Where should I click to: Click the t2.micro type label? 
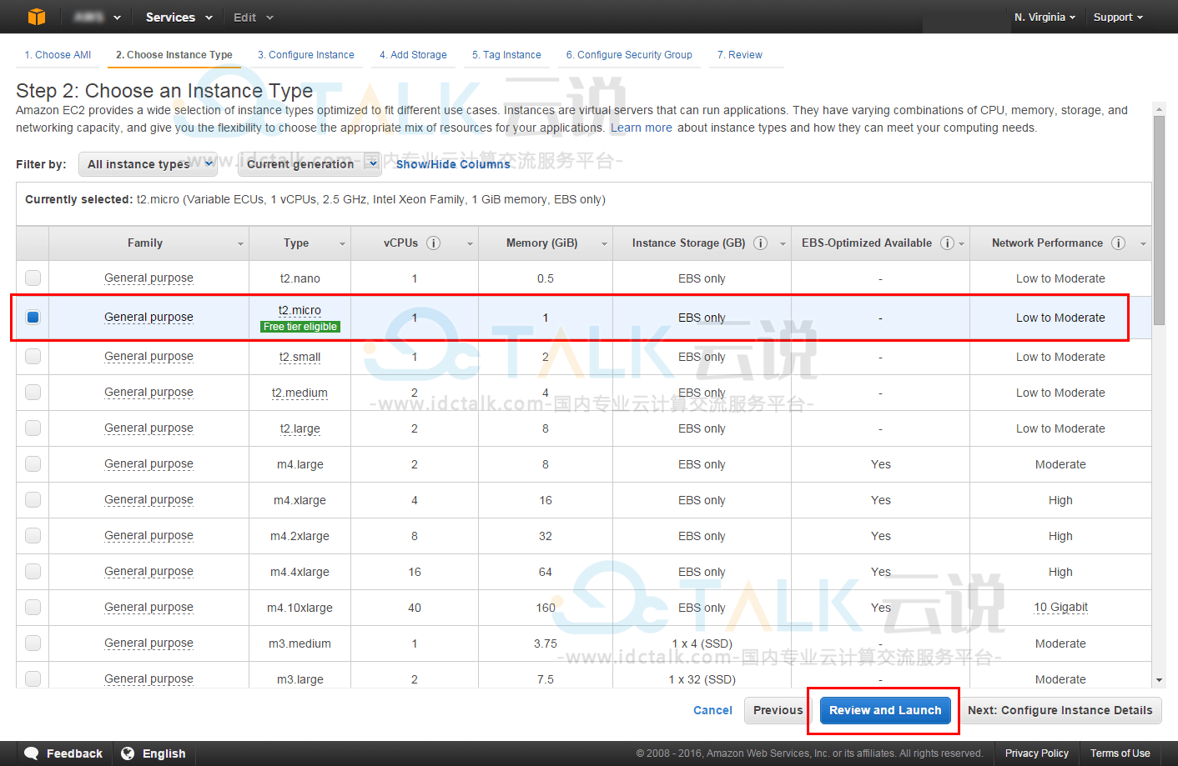coord(300,310)
